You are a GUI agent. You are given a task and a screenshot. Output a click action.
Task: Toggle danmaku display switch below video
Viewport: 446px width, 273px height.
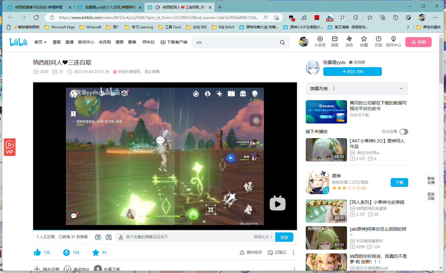point(98,237)
